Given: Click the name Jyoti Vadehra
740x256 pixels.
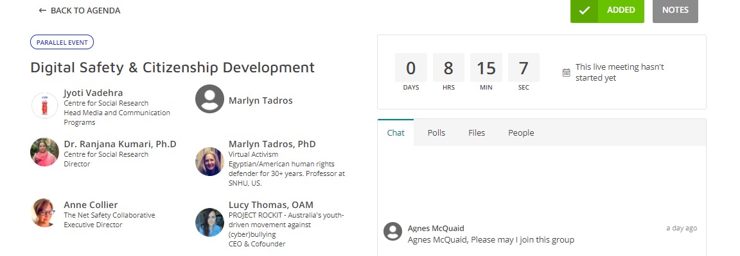Looking at the screenshot, I should (x=93, y=93).
